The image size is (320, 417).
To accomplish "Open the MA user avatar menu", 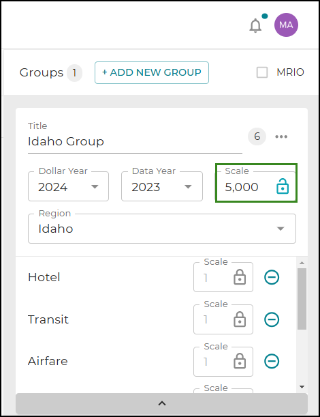I will click(286, 25).
